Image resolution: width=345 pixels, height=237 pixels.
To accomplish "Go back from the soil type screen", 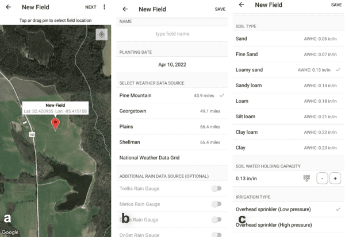I will (x=241, y=5).
